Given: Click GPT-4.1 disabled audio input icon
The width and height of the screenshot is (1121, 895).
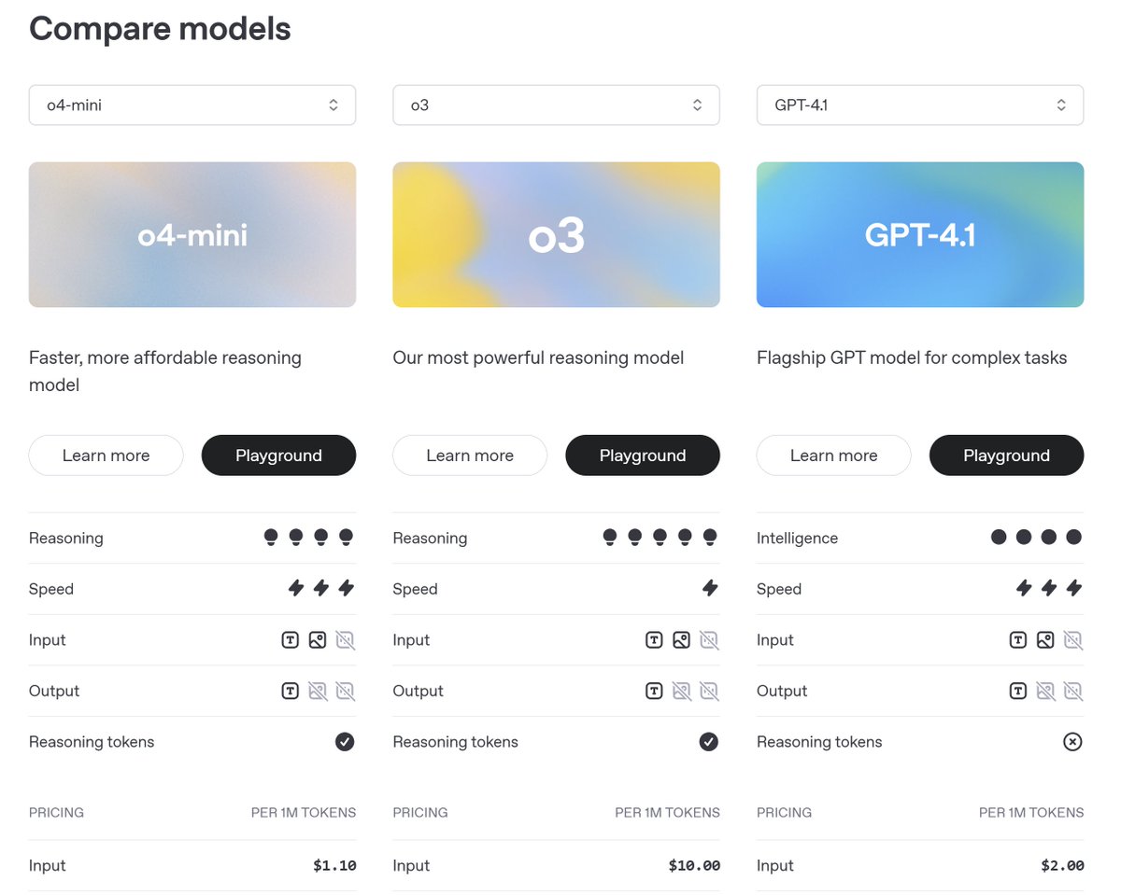Looking at the screenshot, I should coord(1073,640).
